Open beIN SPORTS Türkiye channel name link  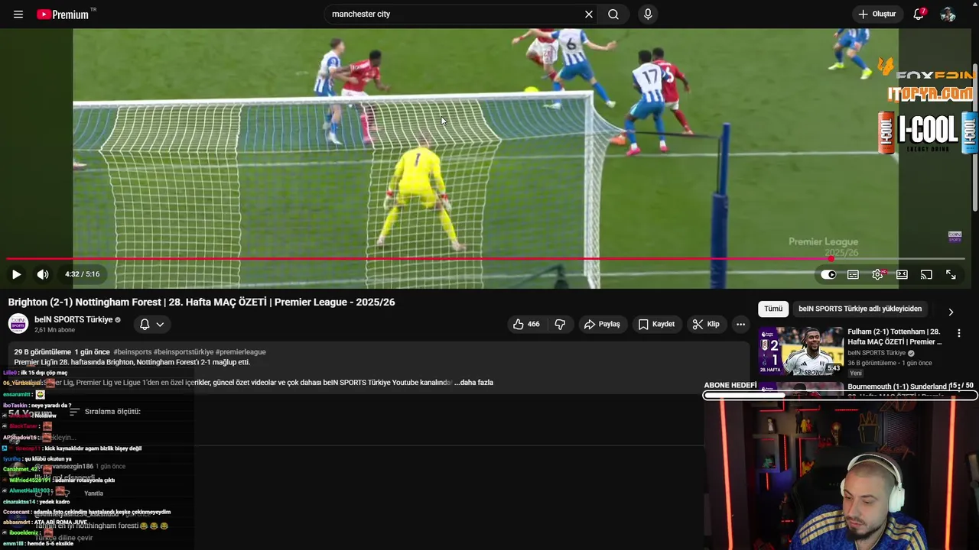(73, 320)
